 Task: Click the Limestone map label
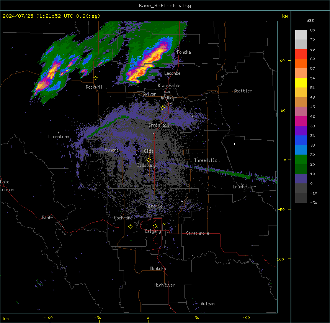(x=59, y=137)
